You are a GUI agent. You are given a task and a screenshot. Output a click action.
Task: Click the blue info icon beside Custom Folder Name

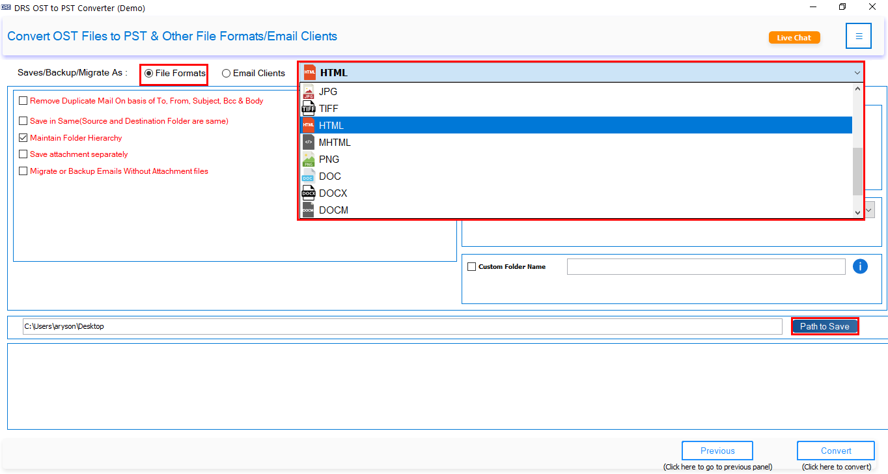860,266
